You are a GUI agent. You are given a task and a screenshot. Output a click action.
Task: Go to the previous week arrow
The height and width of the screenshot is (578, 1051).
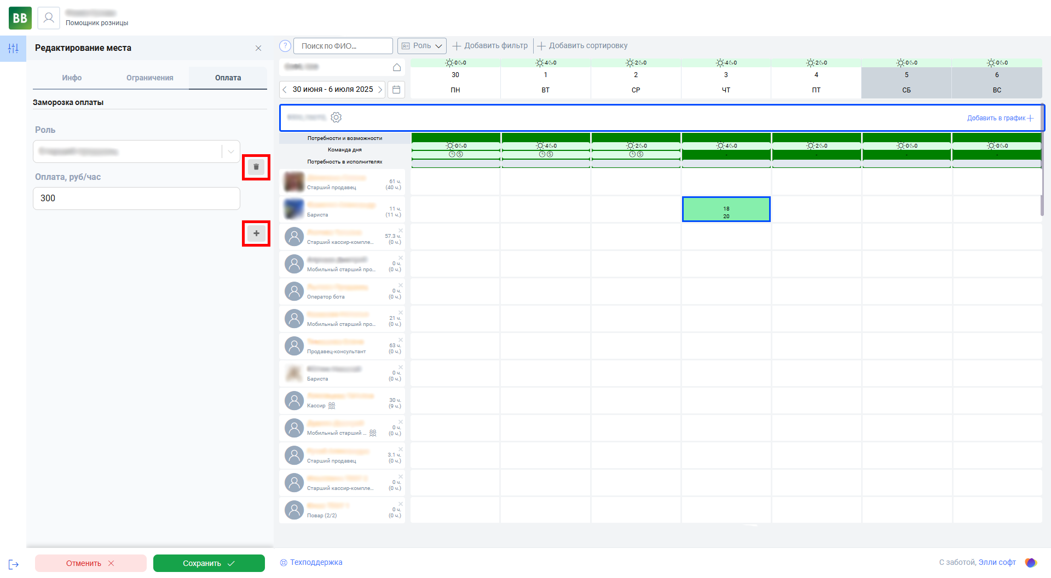pyautogui.click(x=285, y=90)
